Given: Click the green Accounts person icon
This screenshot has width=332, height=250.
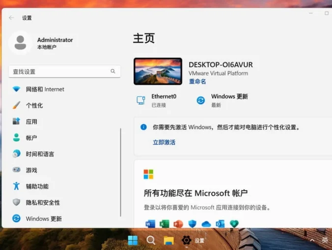Looking at the screenshot, I should pos(16,137).
